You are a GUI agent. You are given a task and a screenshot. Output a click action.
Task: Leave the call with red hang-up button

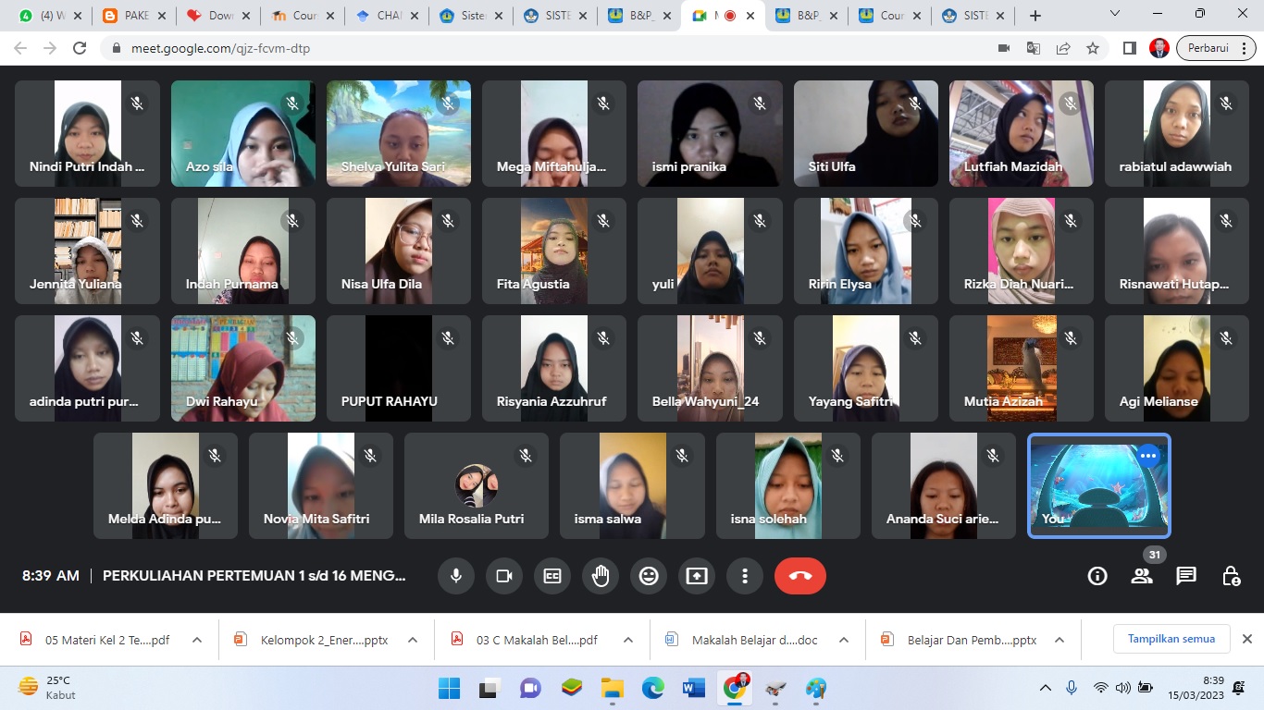click(800, 576)
